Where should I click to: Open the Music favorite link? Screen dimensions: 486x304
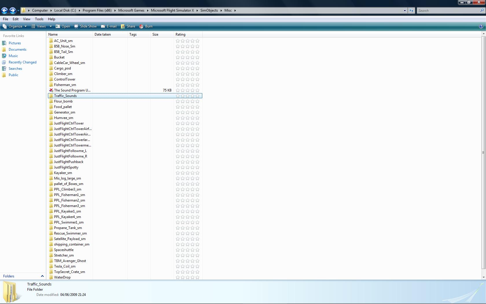13,56
